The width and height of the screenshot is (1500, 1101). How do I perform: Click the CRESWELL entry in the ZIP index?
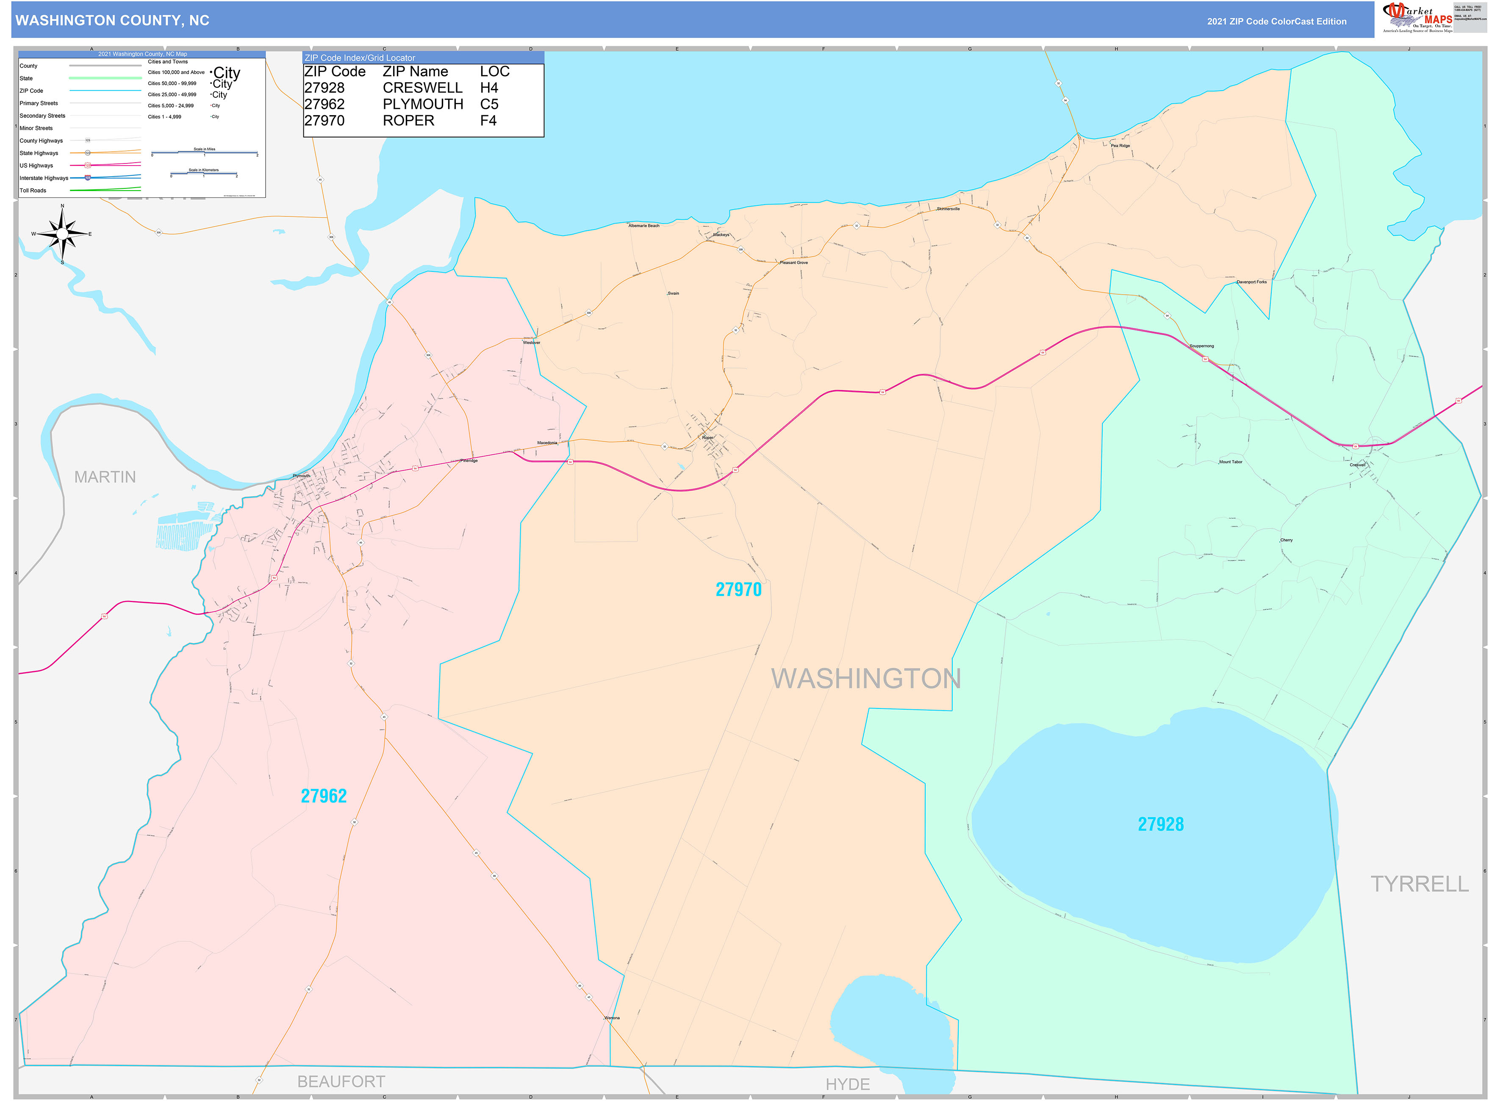coord(422,87)
